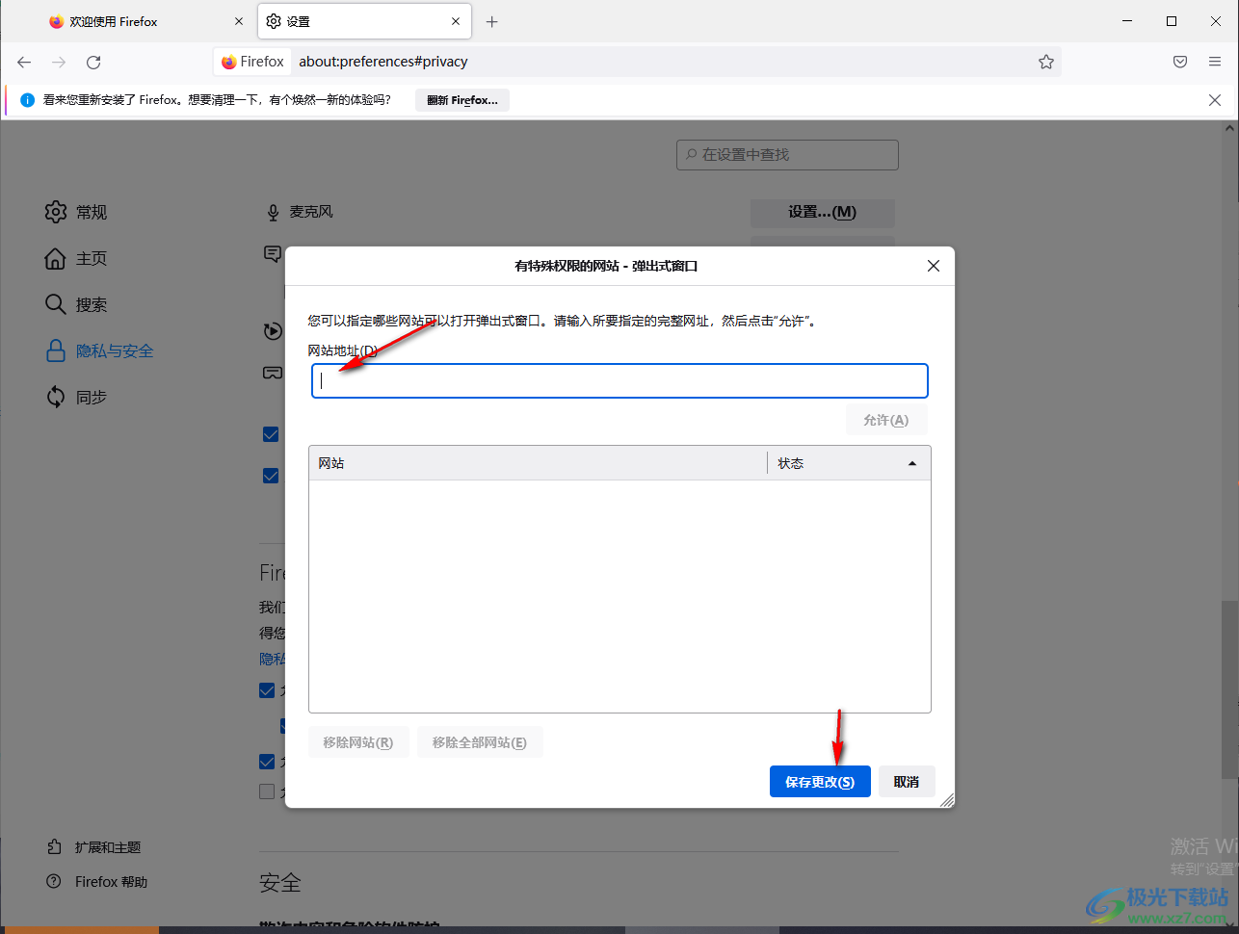This screenshot has height=934, width=1239.
Task: Go back using the back arrow
Action: coord(24,62)
